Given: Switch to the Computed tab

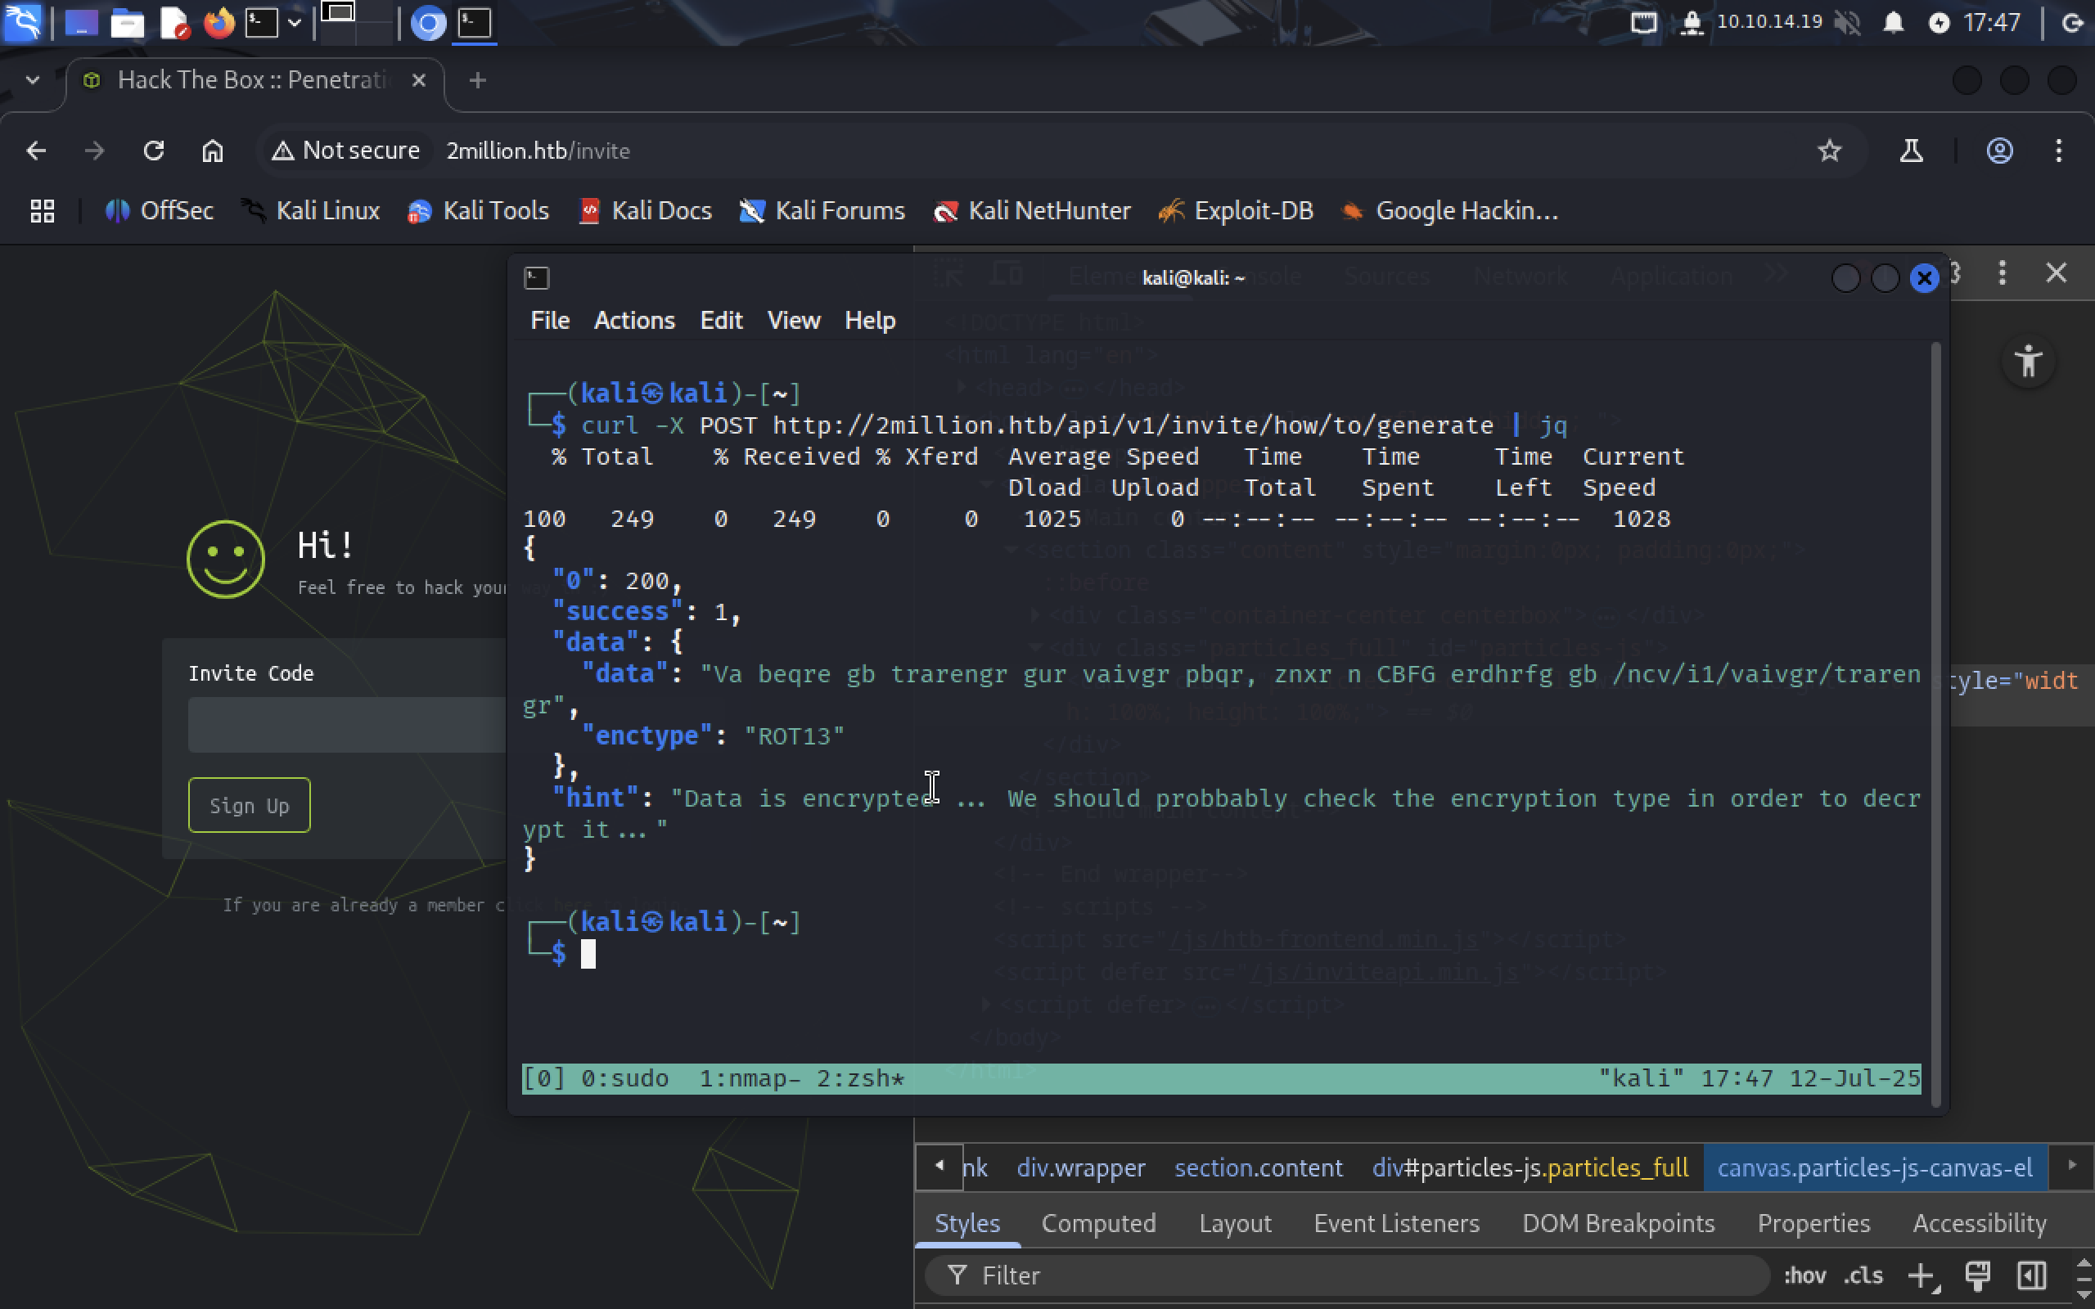Looking at the screenshot, I should pos(1098,1223).
